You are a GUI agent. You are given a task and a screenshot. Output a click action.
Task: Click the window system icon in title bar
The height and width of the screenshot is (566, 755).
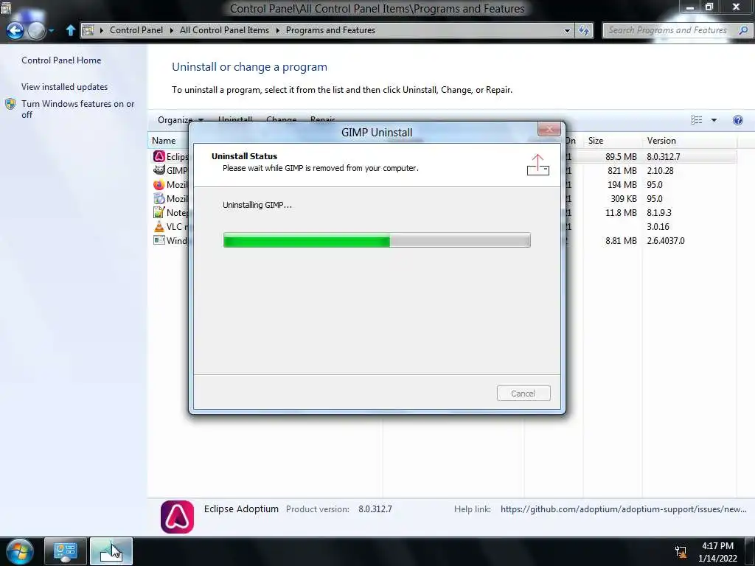tap(5, 7)
